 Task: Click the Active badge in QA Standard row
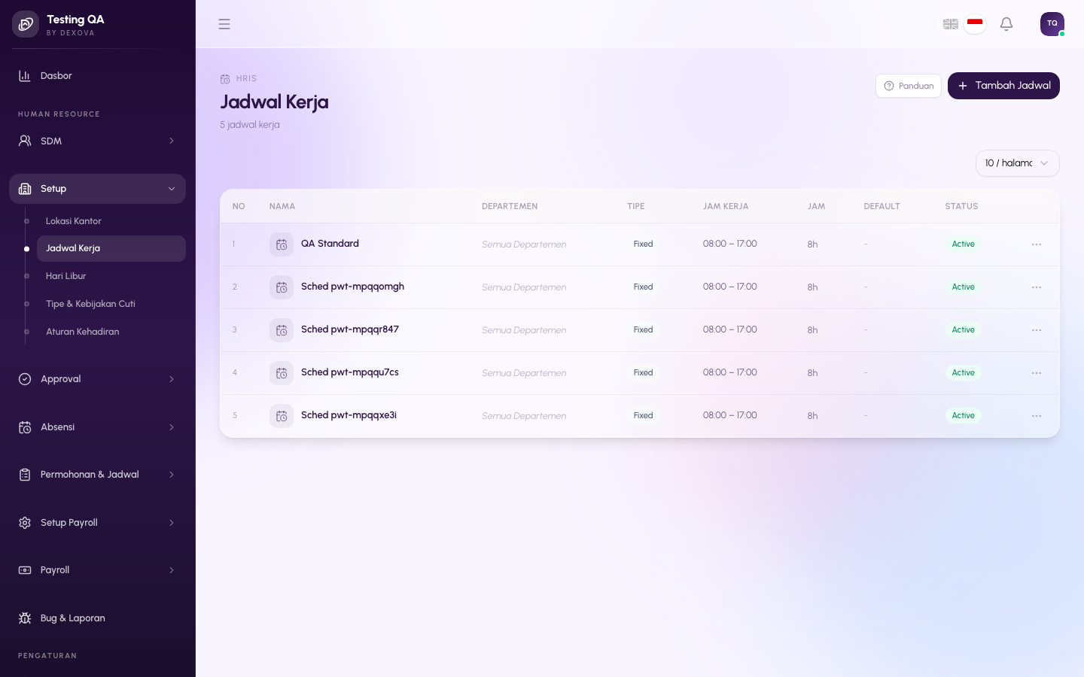[x=963, y=244]
